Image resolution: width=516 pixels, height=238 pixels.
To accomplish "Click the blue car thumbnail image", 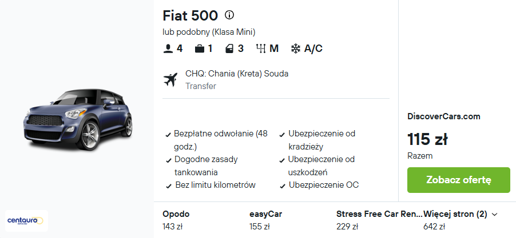I will 78,119.
